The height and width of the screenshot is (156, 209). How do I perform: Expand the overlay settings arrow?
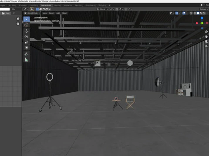tap(187, 13)
